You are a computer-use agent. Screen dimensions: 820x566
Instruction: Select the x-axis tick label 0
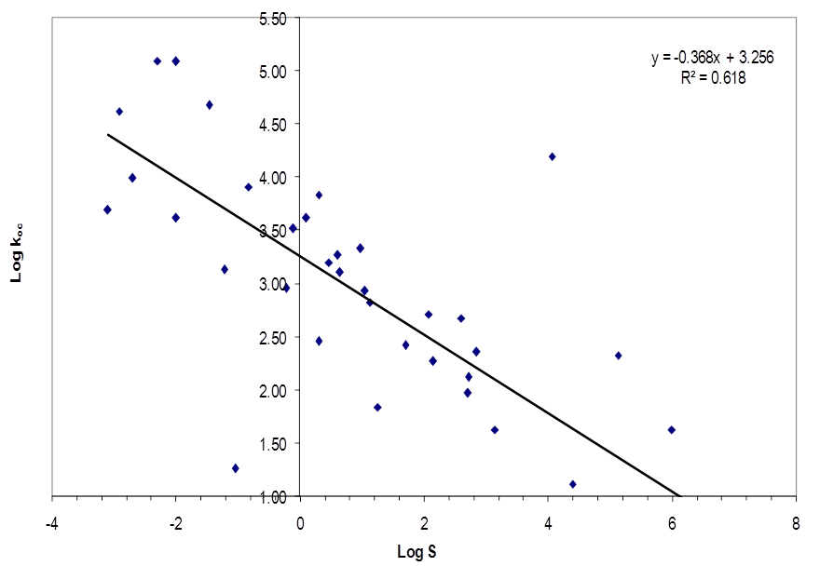tap(300, 522)
